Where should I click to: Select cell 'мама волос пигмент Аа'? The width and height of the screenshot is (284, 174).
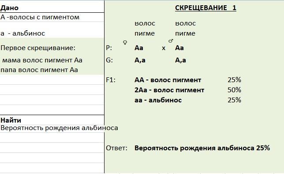tap(42, 60)
